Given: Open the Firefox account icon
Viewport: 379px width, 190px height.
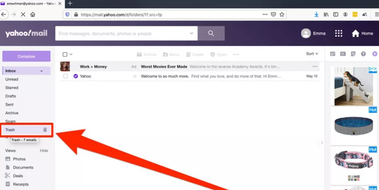Looking at the screenshot, I should tap(345, 14).
